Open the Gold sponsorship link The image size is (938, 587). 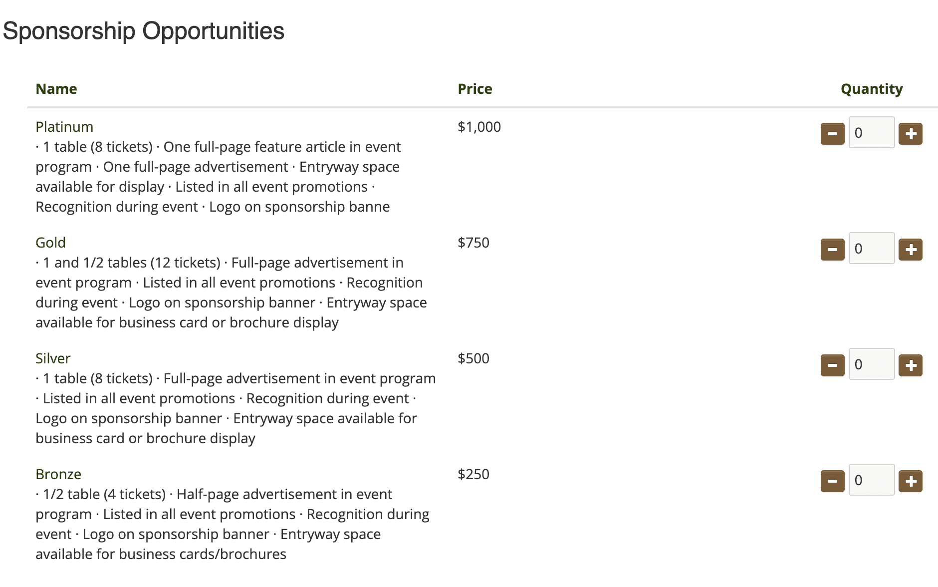[x=50, y=243]
